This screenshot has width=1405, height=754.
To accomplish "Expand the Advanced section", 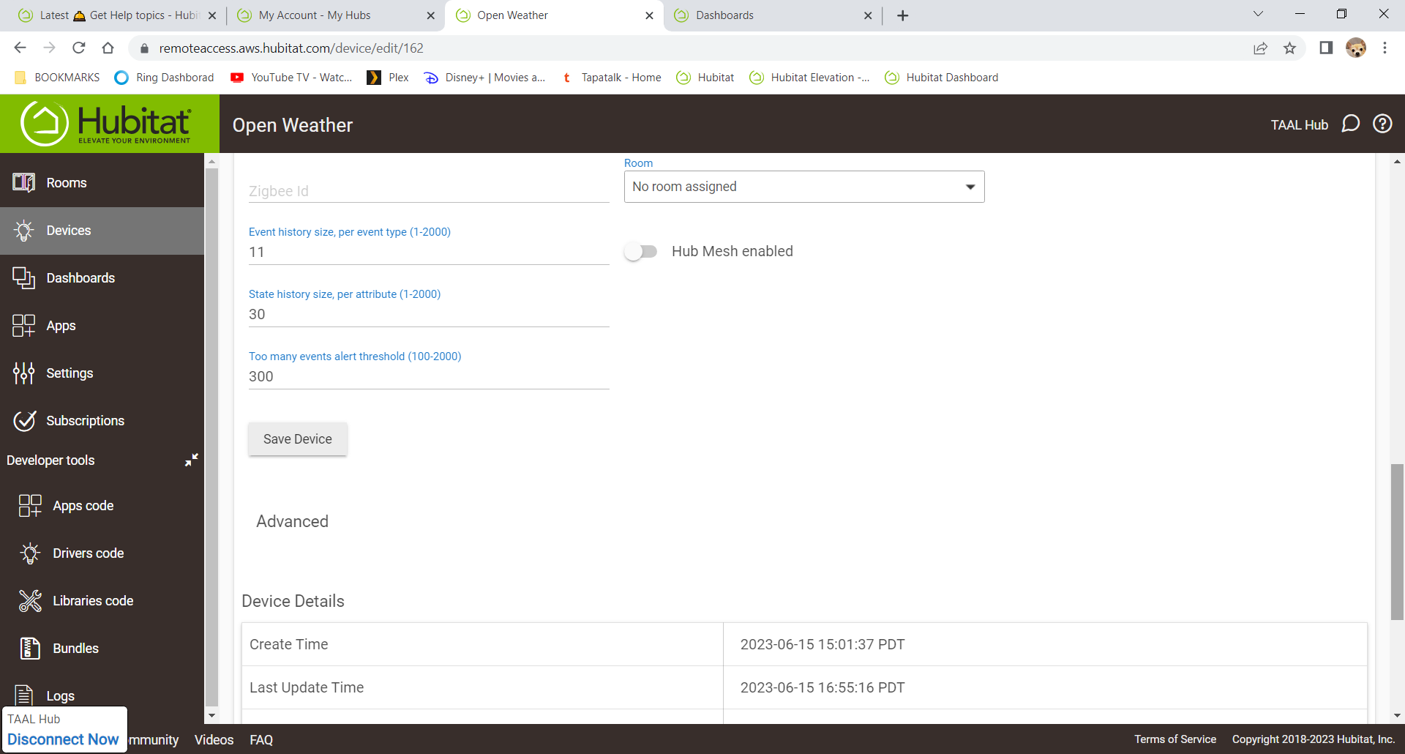I will pos(292,521).
